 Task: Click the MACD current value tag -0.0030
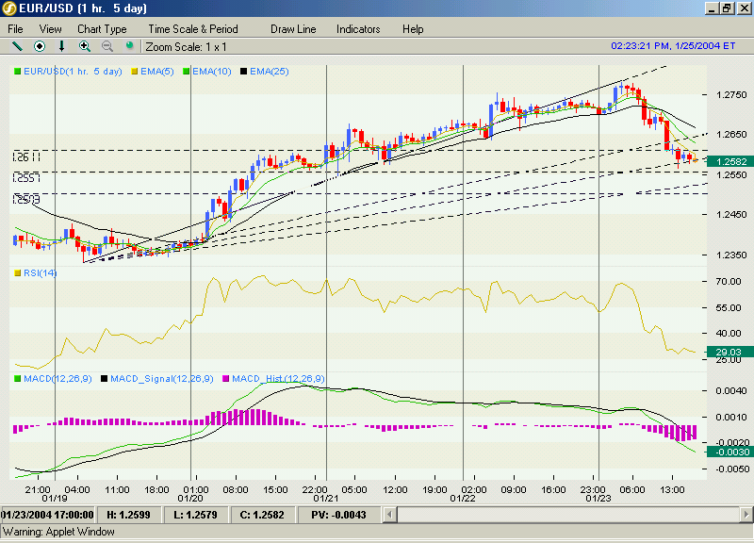[x=729, y=452]
